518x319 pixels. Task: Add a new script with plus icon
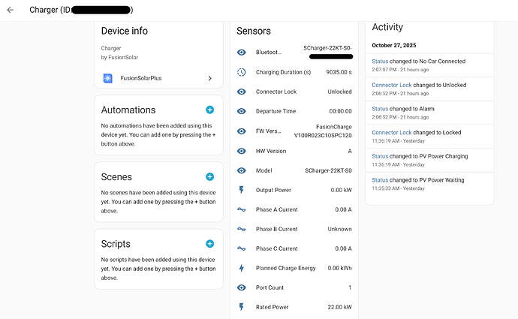[x=209, y=244]
